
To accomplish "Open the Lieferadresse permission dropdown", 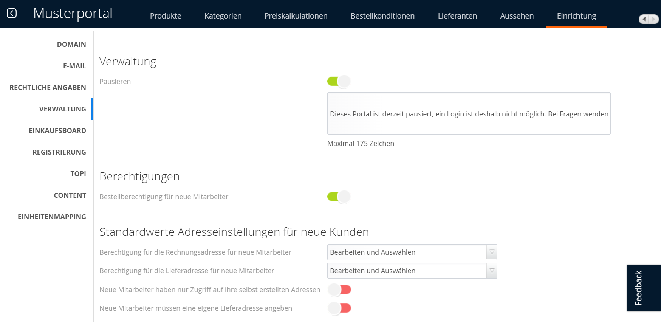I will click(412, 271).
